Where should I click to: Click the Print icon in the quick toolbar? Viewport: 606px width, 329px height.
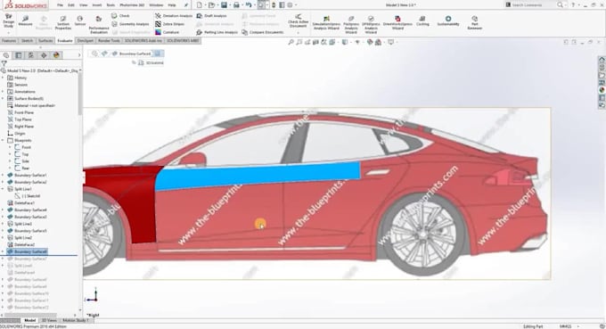point(236,5)
